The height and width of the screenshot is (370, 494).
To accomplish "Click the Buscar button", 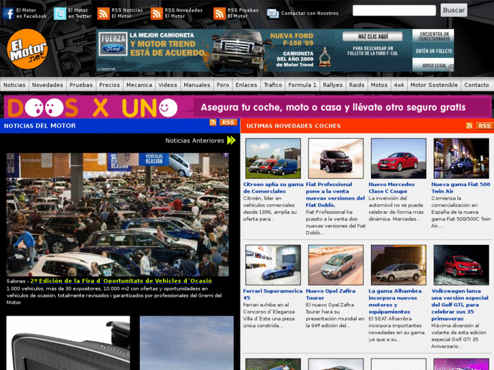I will [454, 10].
